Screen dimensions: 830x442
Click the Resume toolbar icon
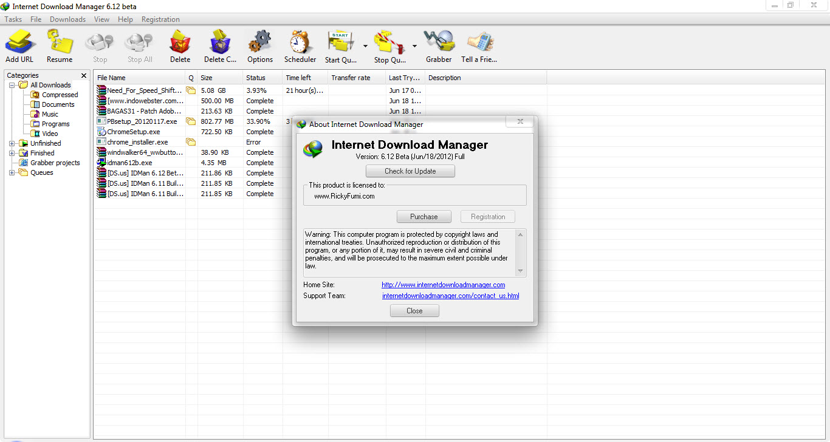(x=60, y=42)
